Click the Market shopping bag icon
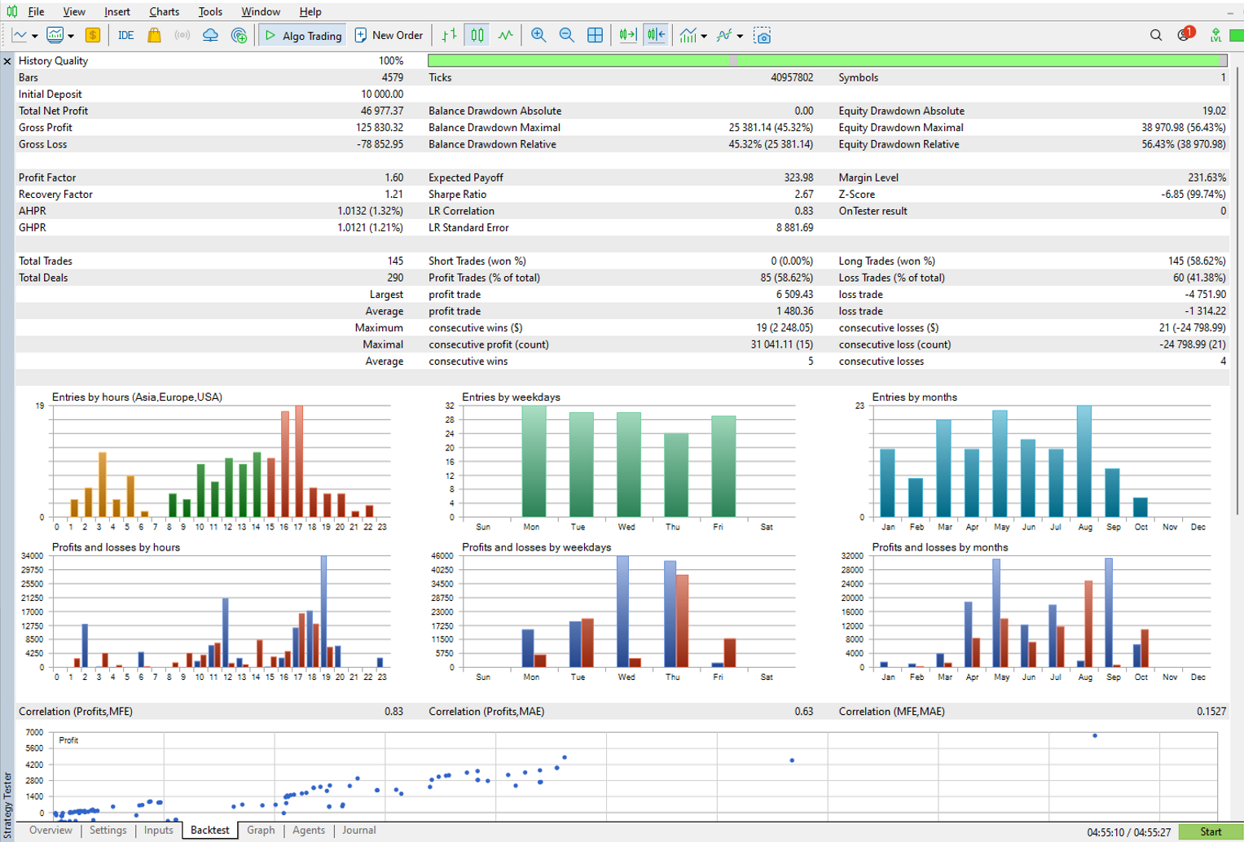 click(x=154, y=35)
